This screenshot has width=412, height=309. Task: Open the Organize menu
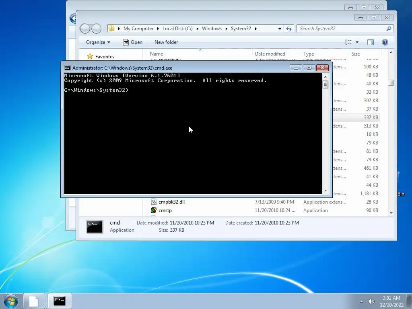point(98,42)
